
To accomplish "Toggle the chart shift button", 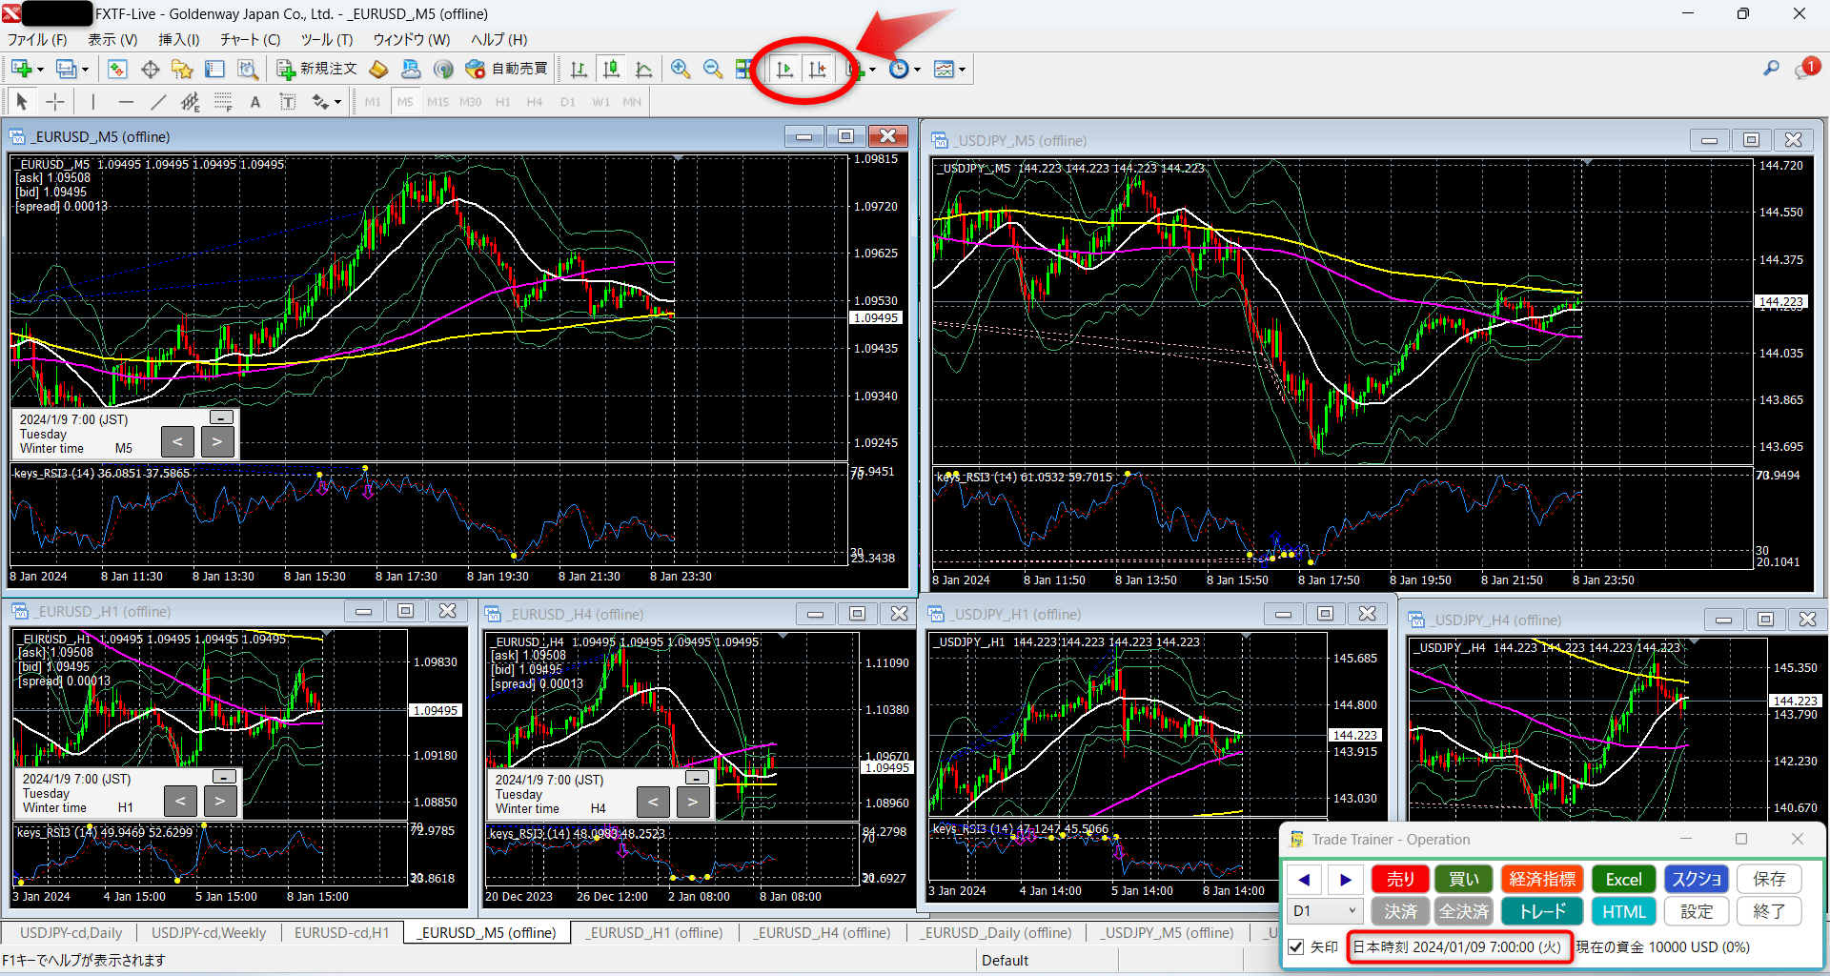I will tap(819, 69).
